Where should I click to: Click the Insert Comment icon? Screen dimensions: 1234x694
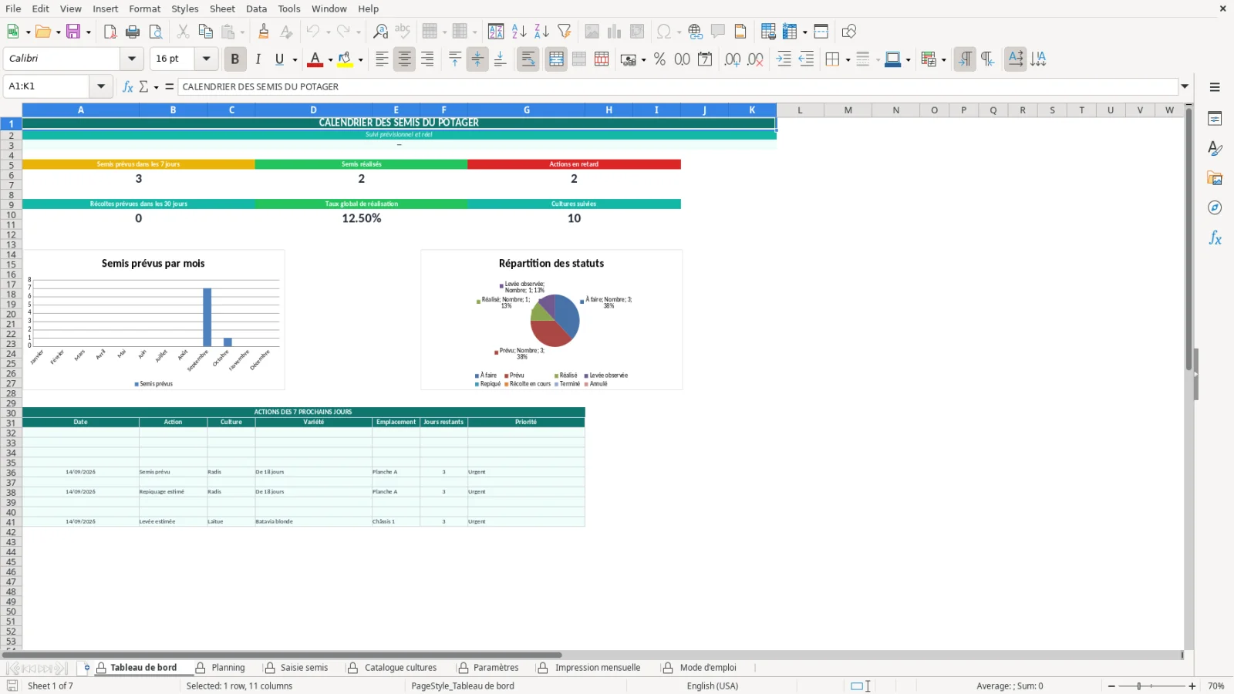[718, 32]
